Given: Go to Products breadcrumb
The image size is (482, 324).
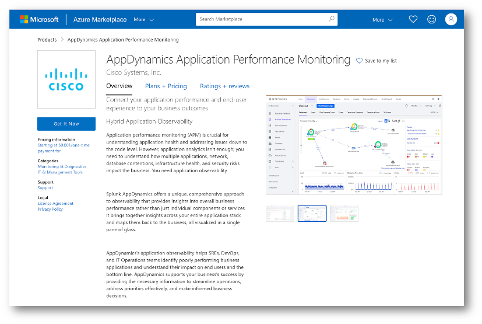Looking at the screenshot, I should pos(47,40).
